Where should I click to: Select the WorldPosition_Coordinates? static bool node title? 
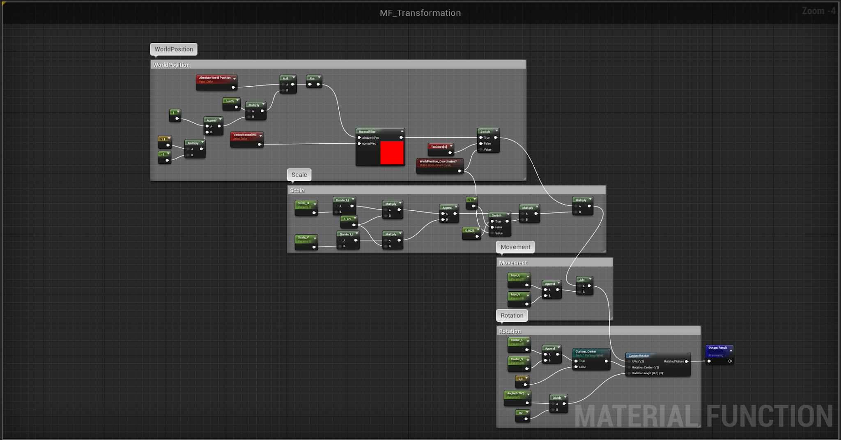tap(438, 161)
